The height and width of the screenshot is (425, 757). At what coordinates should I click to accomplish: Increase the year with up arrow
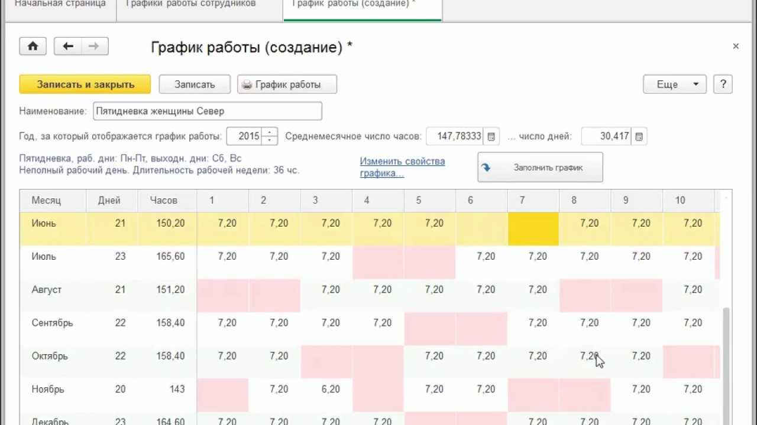270,132
